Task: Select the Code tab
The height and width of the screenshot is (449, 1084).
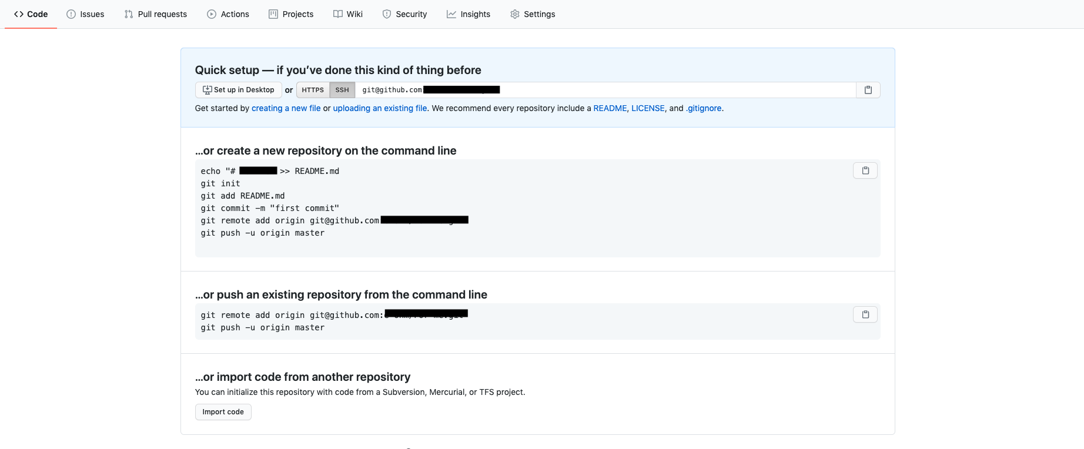Action: [x=31, y=14]
